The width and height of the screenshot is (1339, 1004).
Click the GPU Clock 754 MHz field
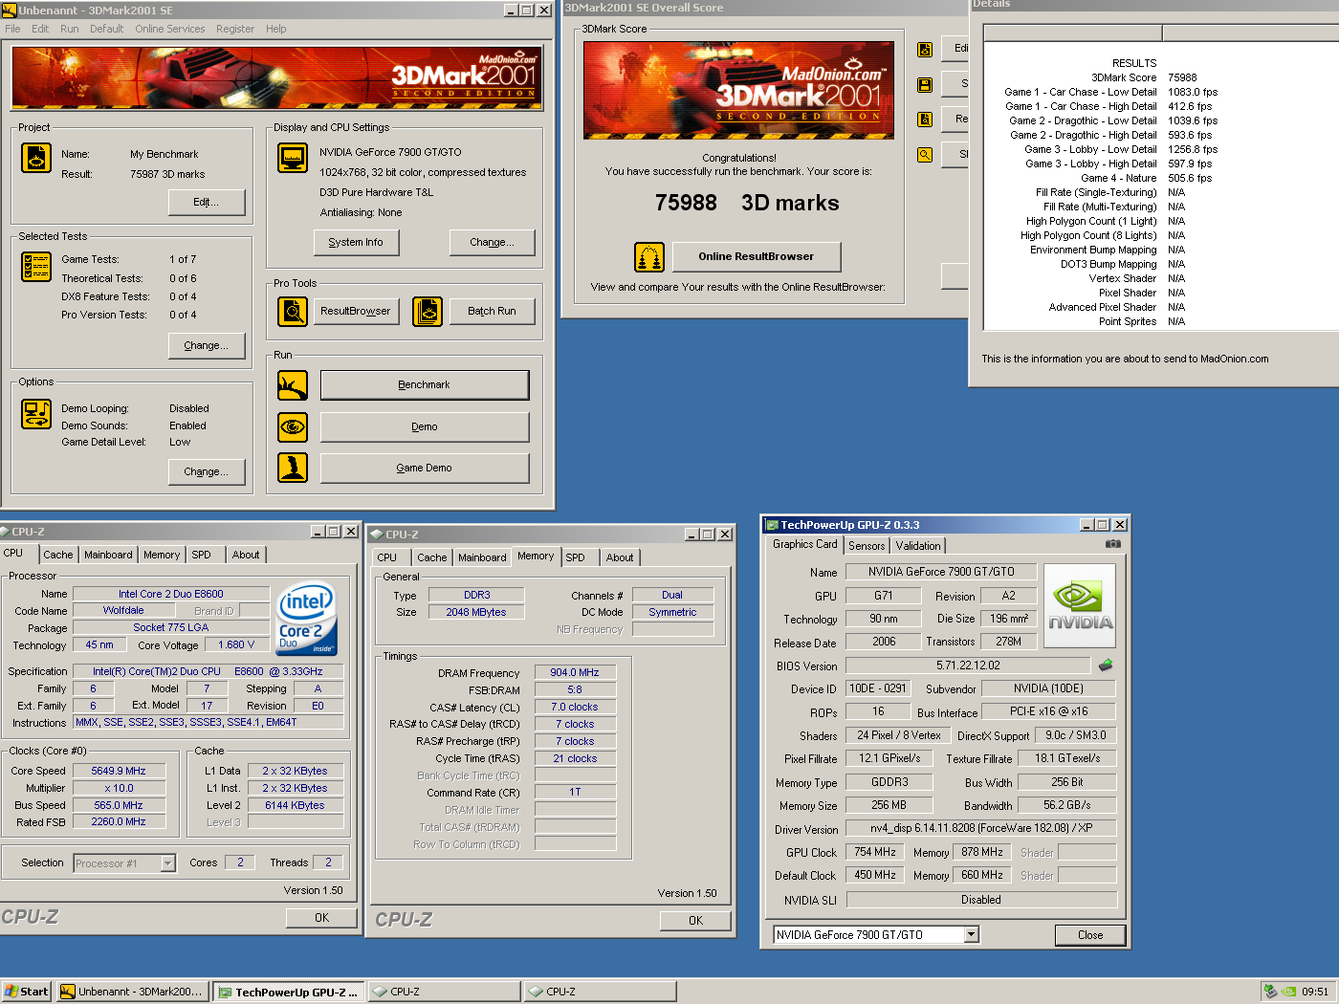pyautogui.click(x=875, y=852)
